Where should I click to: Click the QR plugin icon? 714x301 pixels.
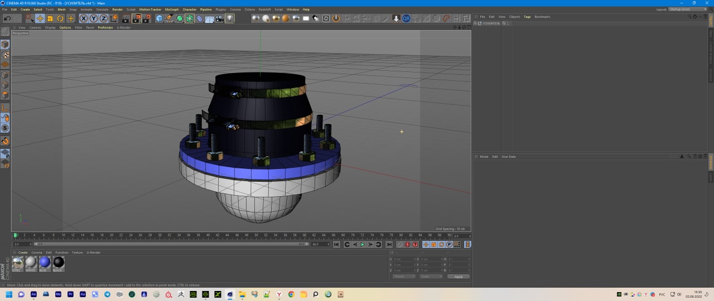point(406,18)
